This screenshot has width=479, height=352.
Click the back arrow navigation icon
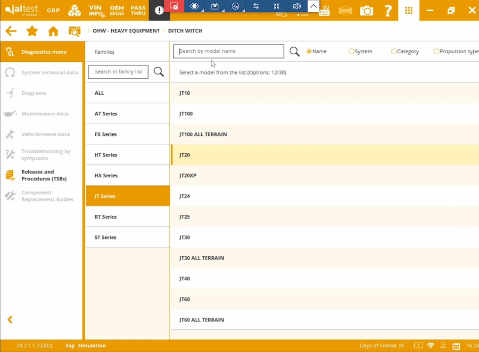tap(10, 32)
